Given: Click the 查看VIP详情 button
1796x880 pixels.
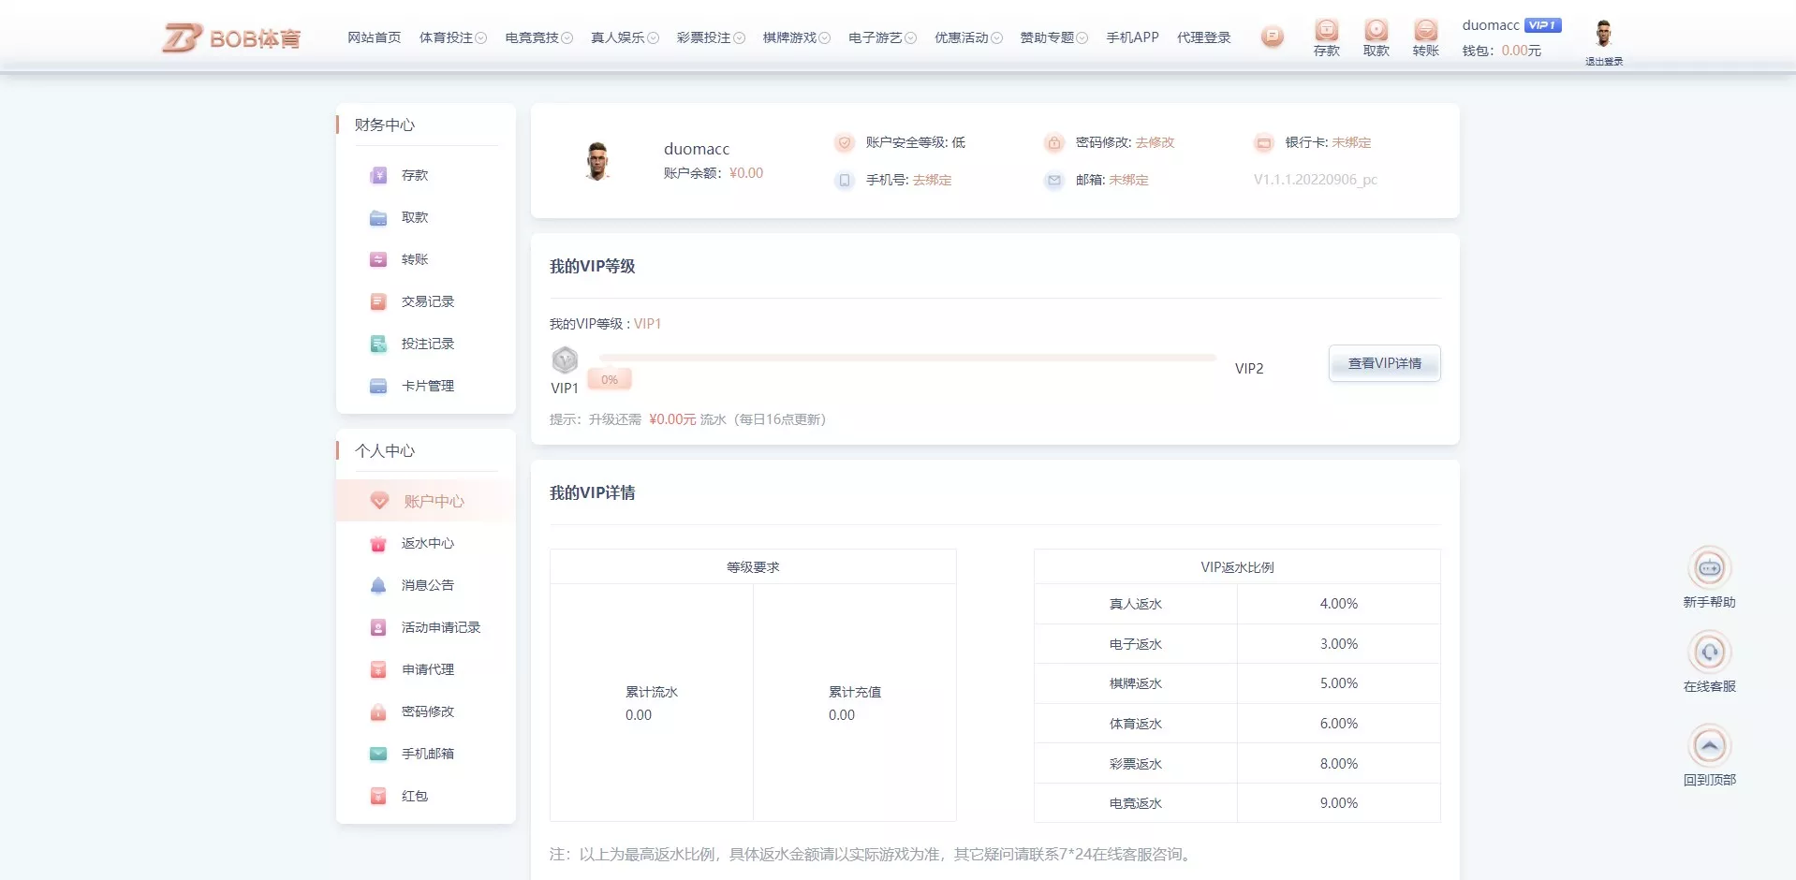Looking at the screenshot, I should click(x=1384, y=363).
